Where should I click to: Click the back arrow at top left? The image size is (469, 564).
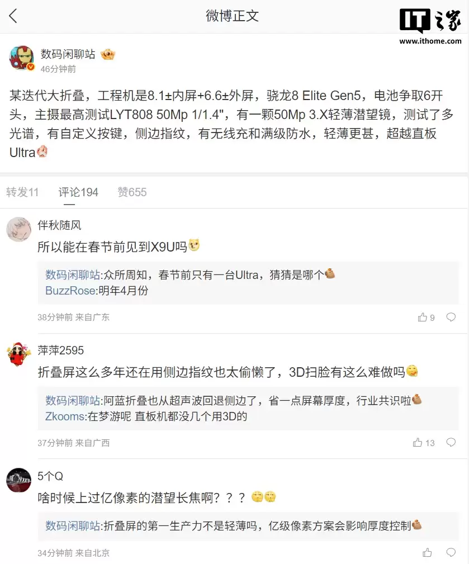pyautogui.click(x=12, y=17)
